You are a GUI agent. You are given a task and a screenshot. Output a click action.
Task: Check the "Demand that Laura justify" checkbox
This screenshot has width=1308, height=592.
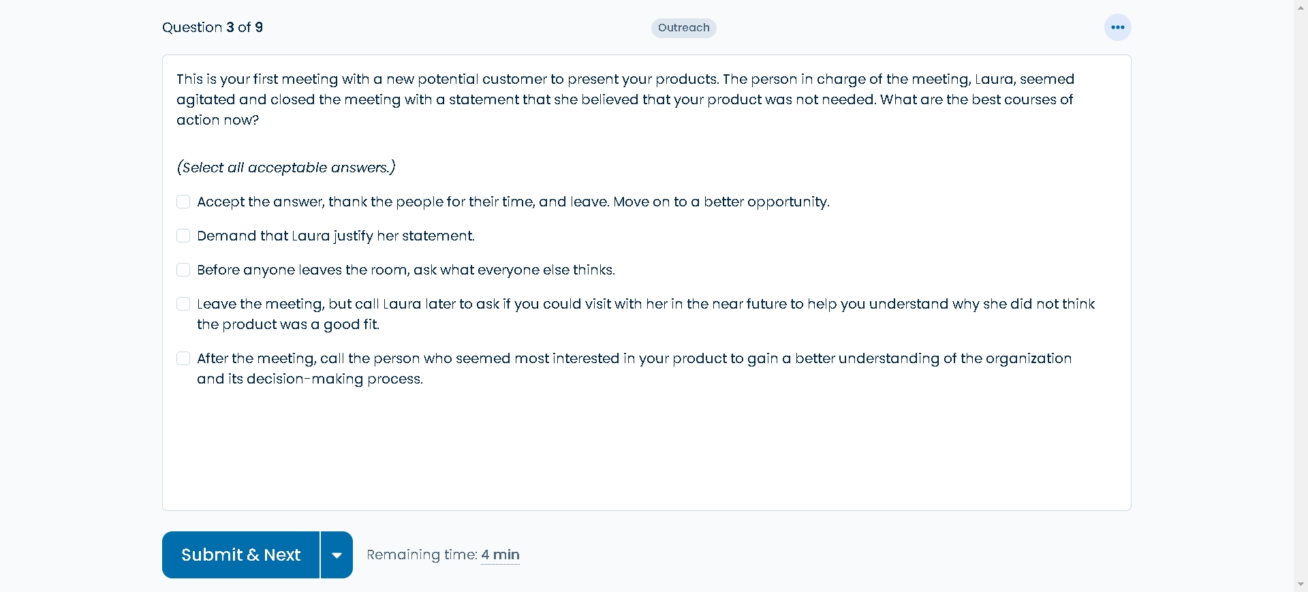point(183,236)
